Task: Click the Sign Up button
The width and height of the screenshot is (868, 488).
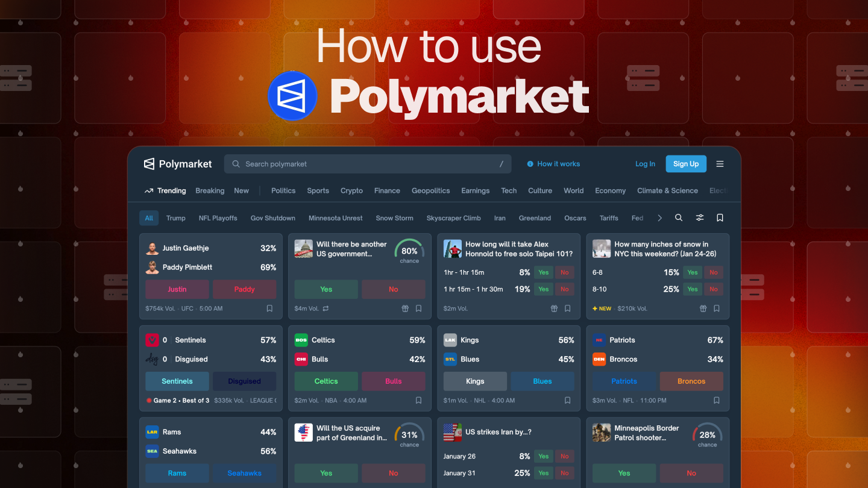Action: click(685, 163)
